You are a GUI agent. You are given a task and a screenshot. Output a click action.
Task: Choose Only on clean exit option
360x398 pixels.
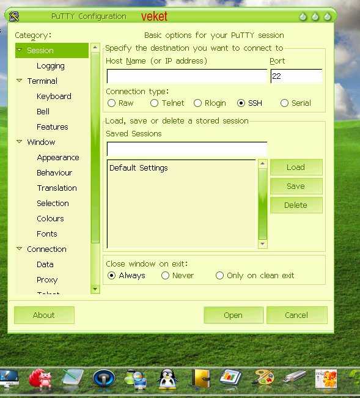(219, 276)
